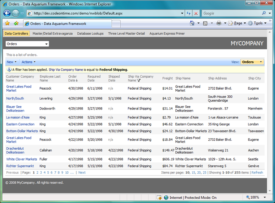
Task: Open the Bottom-Dollar Markets customer link
Action: (x=22, y=131)
